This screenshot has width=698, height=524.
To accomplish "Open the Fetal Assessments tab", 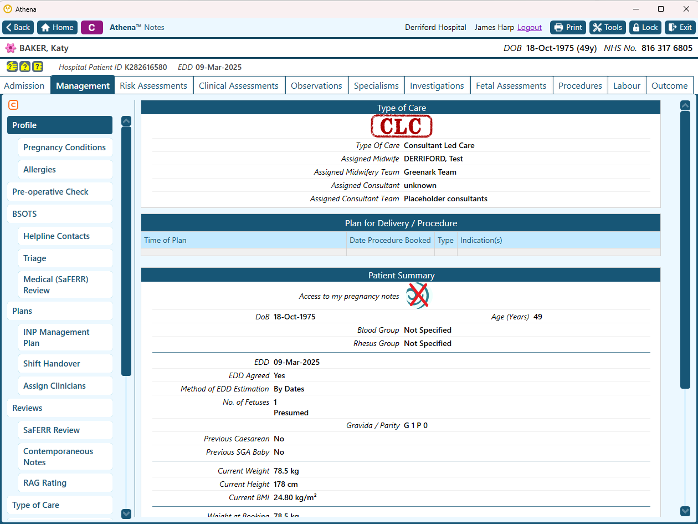I will (511, 85).
